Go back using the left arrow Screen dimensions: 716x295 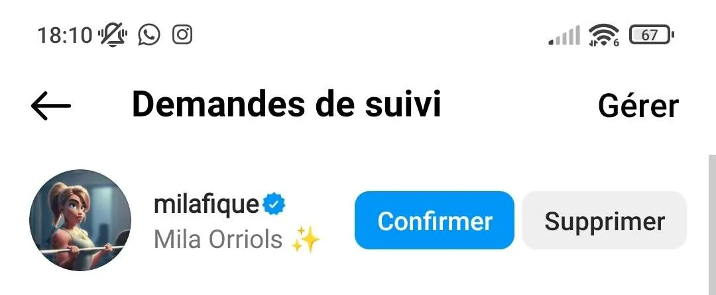tap(50, 106)
